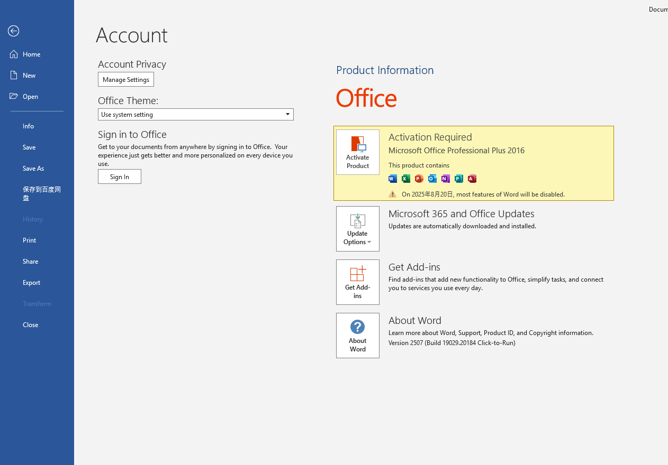Image resolution: width=668 pixels, height=465 pixels.
Task: Expand the Update Options dropdown
Action: (358, 229)
